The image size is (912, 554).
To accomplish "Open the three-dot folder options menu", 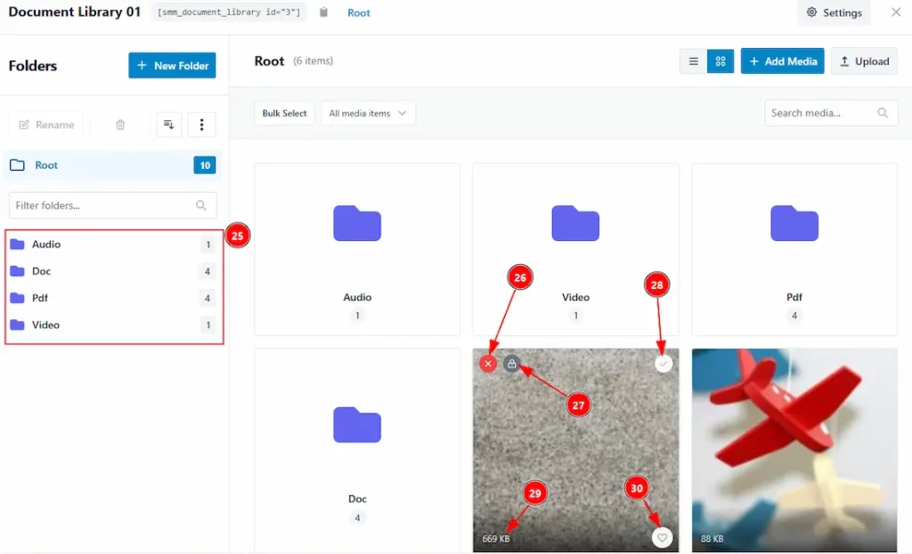I will coord(201,124).
